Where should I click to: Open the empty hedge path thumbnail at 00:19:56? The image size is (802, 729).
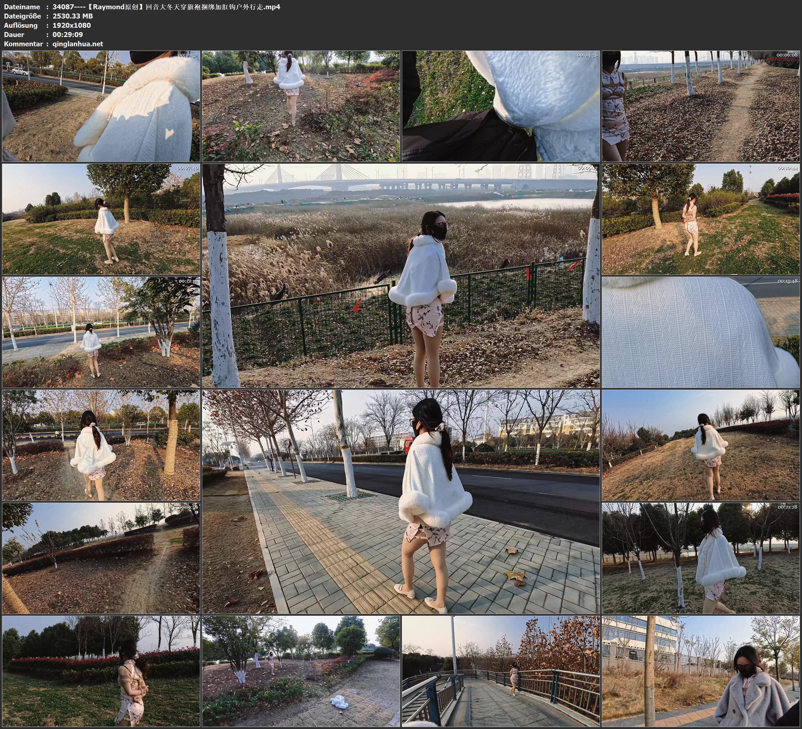(101, 558)
